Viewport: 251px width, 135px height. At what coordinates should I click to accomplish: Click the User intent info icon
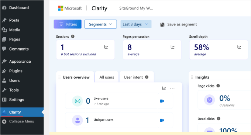147,77
